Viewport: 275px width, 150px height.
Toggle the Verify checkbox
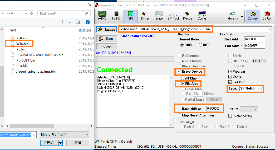230,77
